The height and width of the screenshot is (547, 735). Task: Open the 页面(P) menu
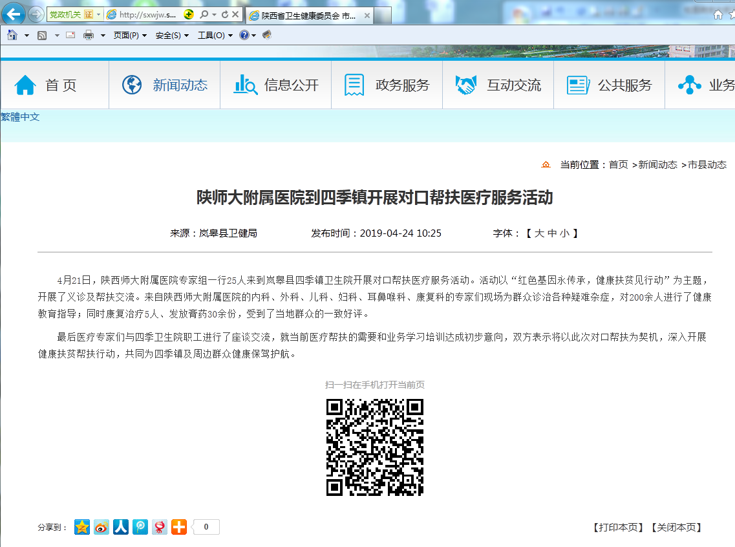pos(130,35)
